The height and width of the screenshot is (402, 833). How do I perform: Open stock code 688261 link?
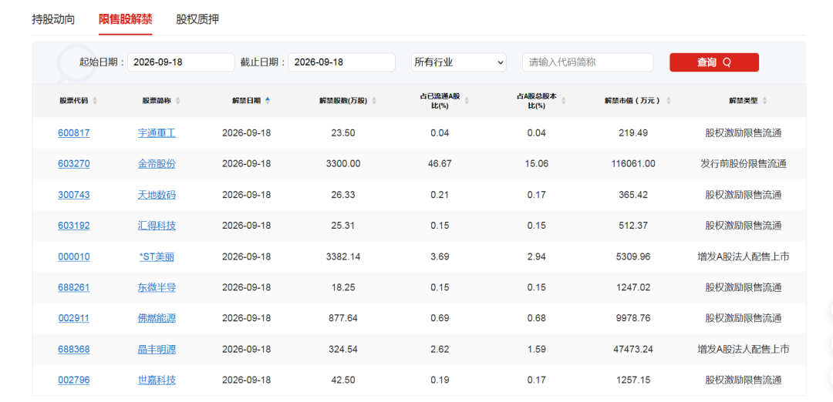[74, 288]
